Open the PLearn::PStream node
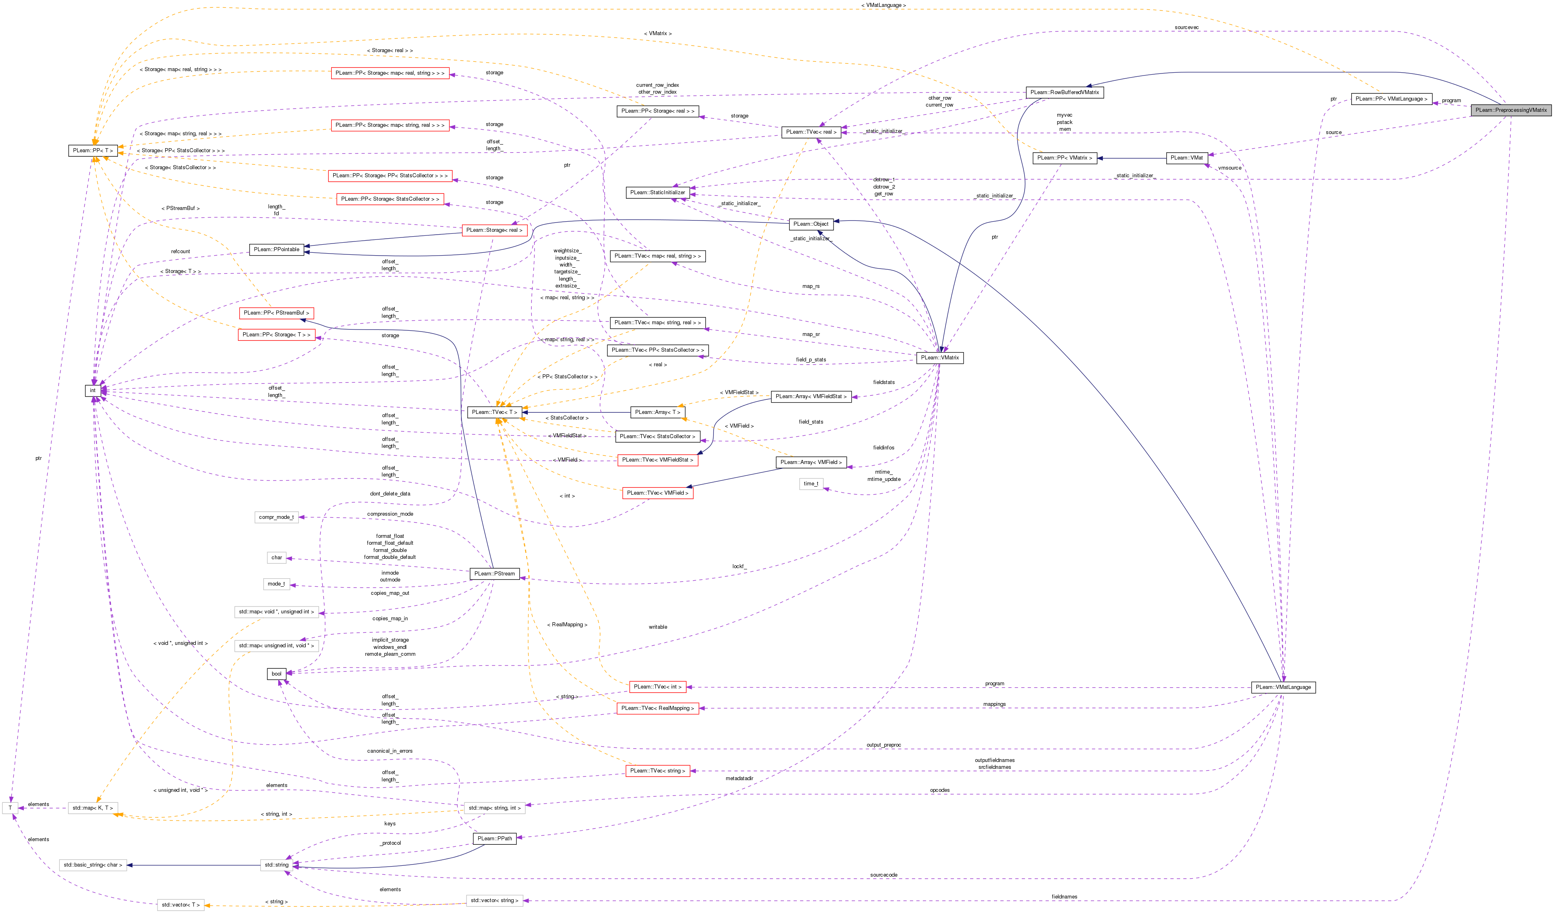 tap(495, 574)
